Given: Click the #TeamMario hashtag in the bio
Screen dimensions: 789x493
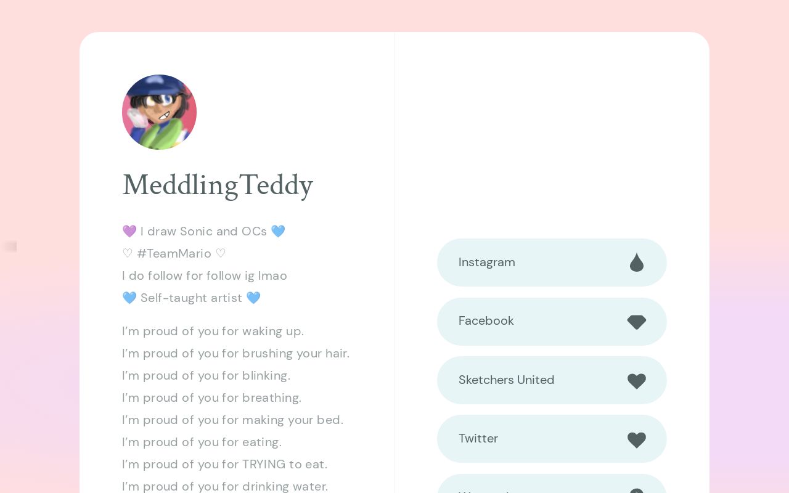Looking at the screenshot, I should (174, 253).
